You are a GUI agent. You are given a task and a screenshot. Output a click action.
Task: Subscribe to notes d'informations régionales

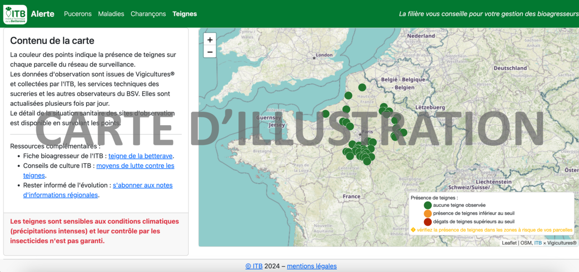tap(142, 185)
